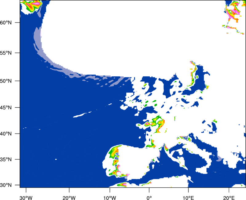This screenshot has width=246, height=200.
Task: Click the large grey area at top center
Action: 129,34
